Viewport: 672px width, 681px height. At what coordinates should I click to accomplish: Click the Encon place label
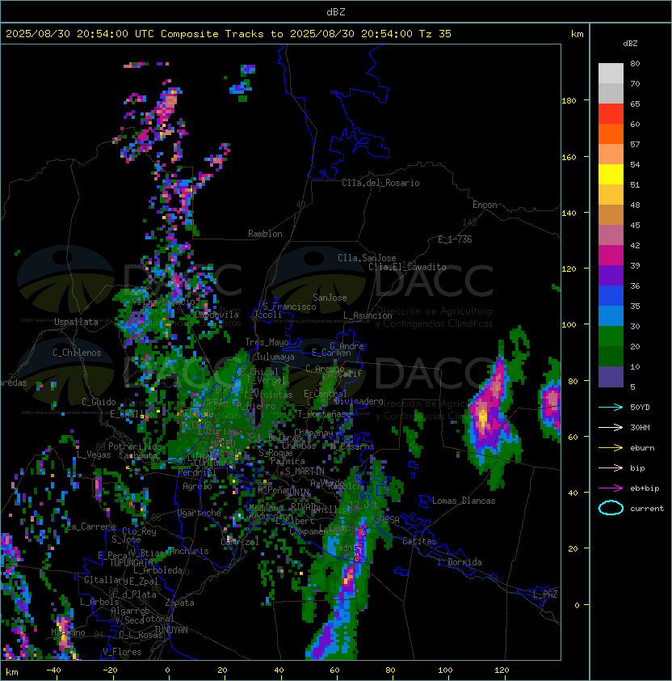[x=485, y=205]
